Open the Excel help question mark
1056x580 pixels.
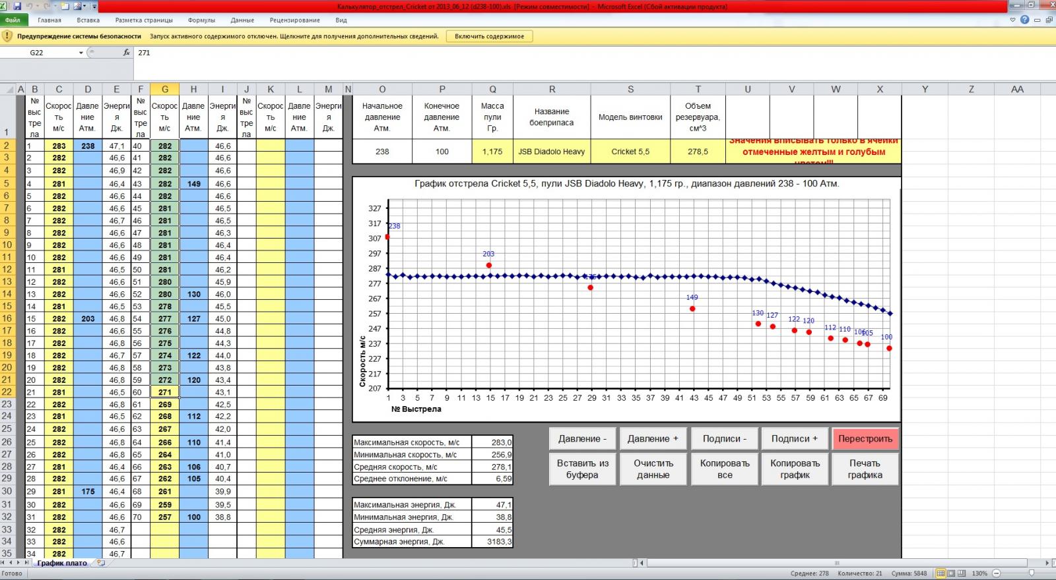click(1024, 20)
